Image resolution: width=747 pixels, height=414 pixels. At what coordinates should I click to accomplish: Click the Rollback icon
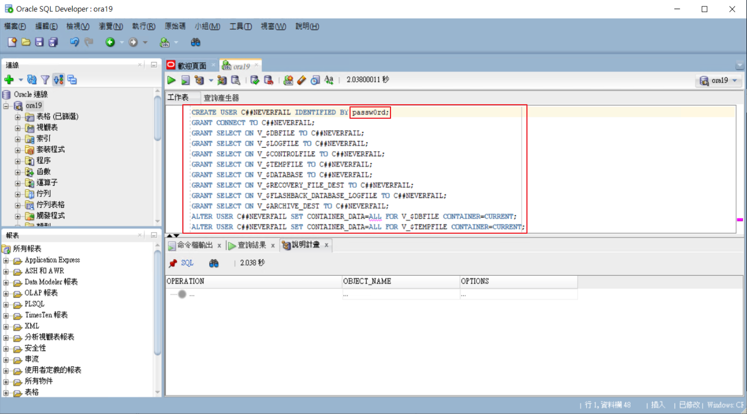(x=268, y=80)
